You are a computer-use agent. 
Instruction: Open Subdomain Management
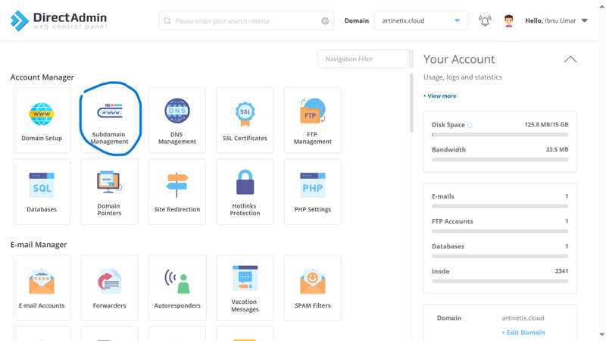109,120
